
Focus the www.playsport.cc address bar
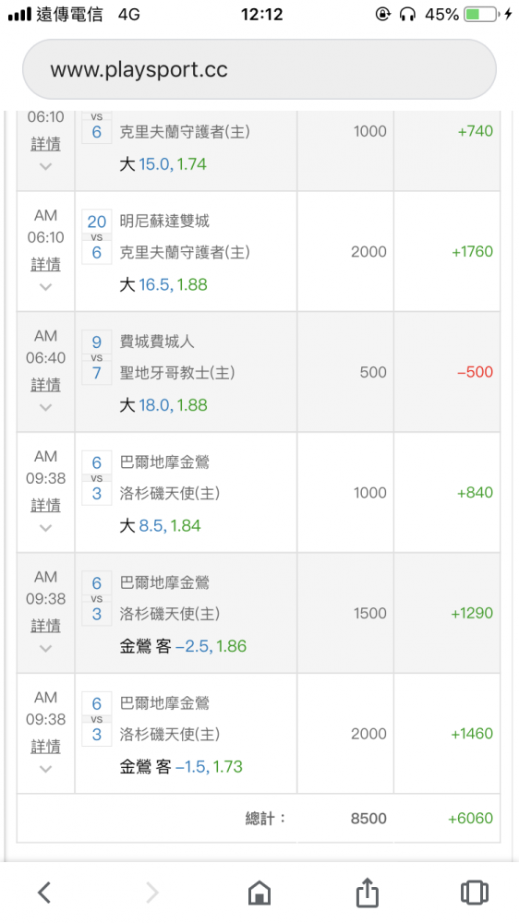(x=259, y=69)
